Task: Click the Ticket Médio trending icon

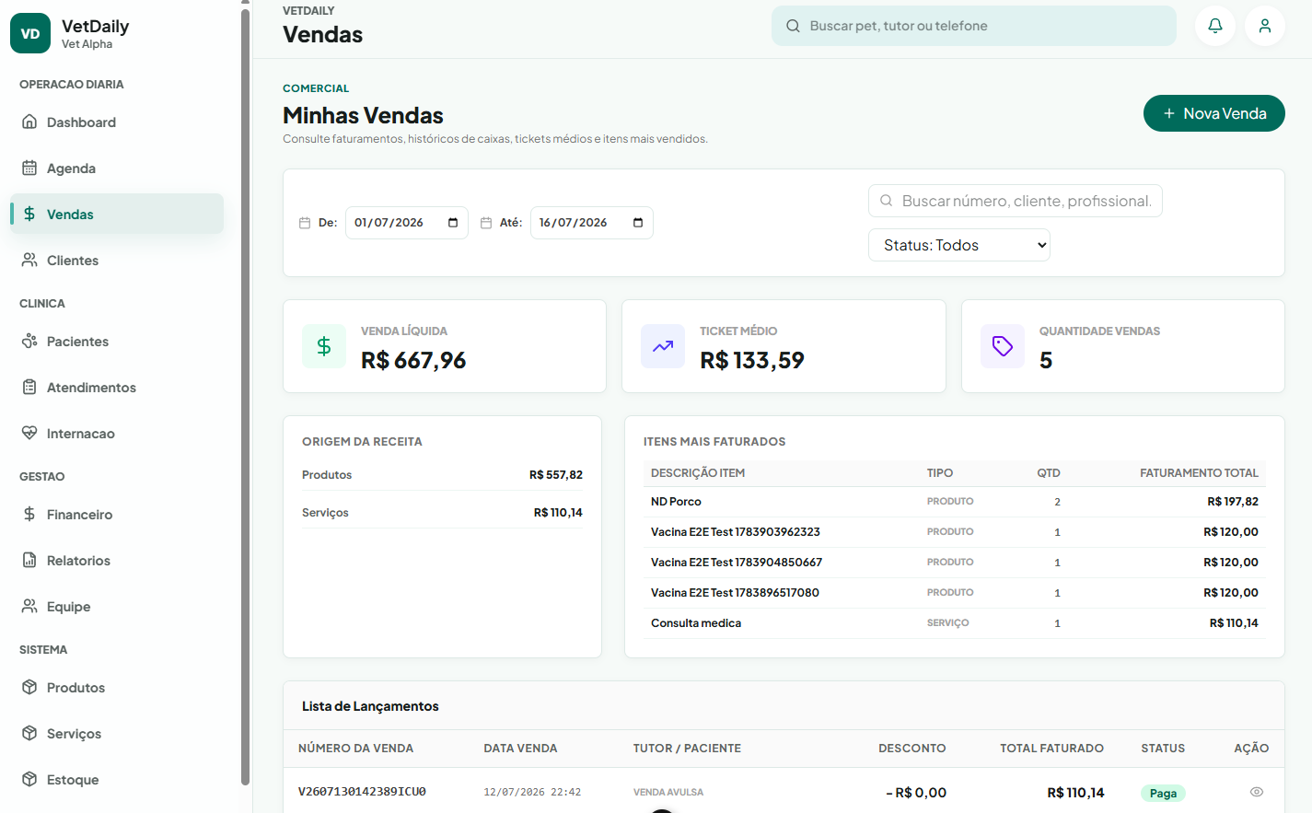Action: (x=663, y=346)
